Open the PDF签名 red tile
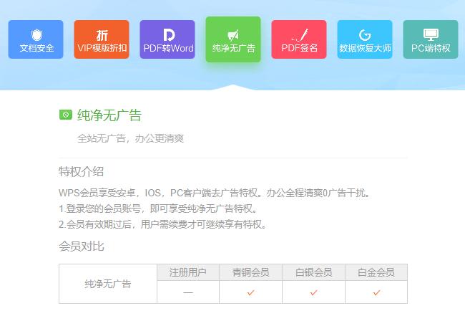The width and height of the screenshot is (465, 321). 299,39
